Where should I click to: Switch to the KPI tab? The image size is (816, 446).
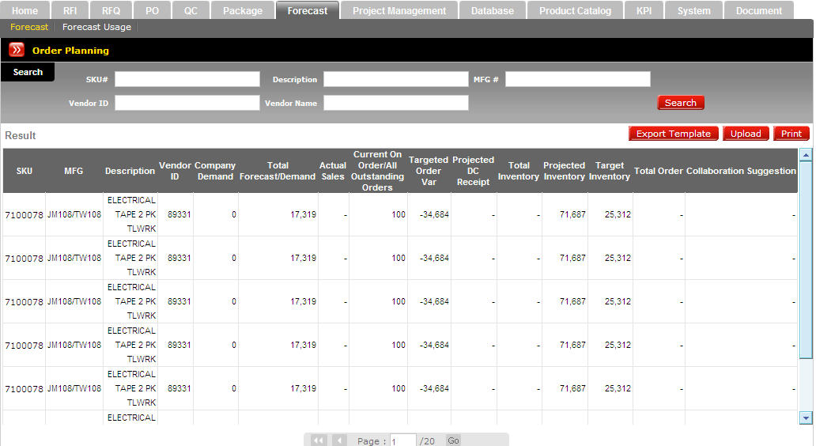(x=644, y=11)
